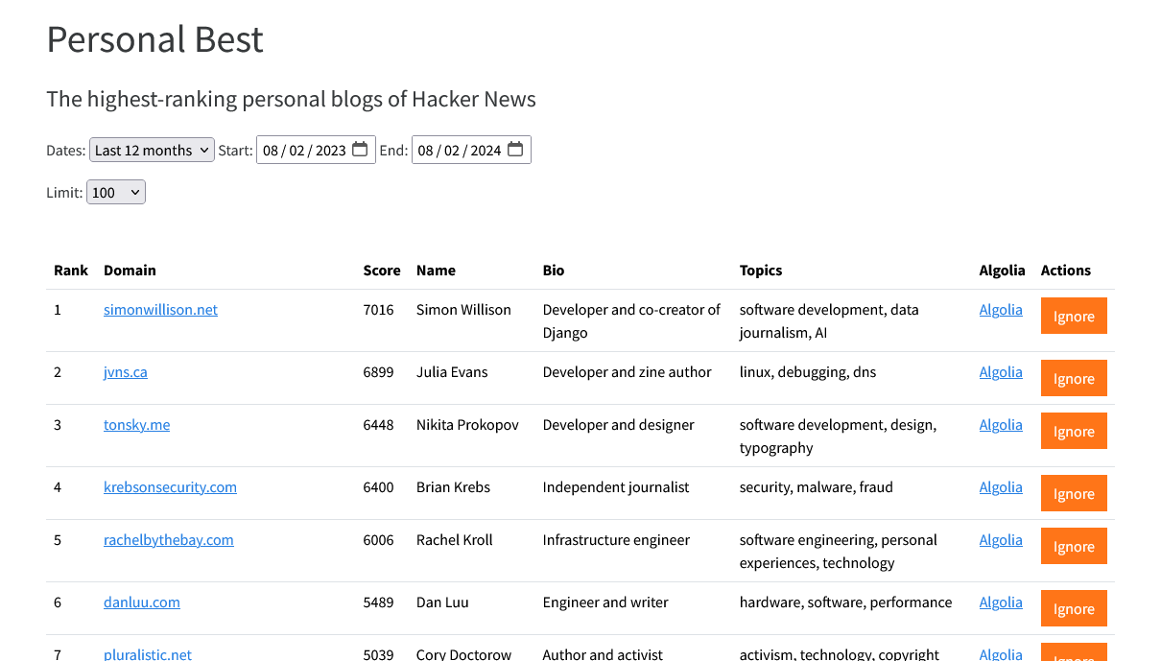Screen dimensions: 1161x661
Task: Open the Algolia link for Dan Luu
Action: click(x=1001, y=602)
